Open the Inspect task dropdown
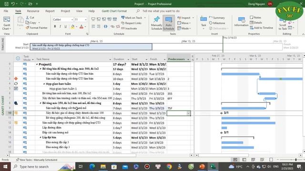 (x=185, y=18)
